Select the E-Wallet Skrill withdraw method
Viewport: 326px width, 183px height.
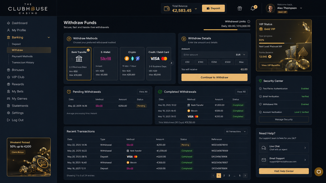point(106,64)
